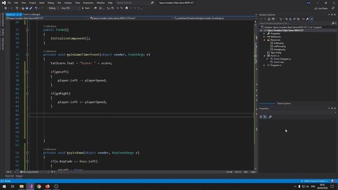Open the File menu
This screenshot has width=338, height=190.
coord(10,3)
